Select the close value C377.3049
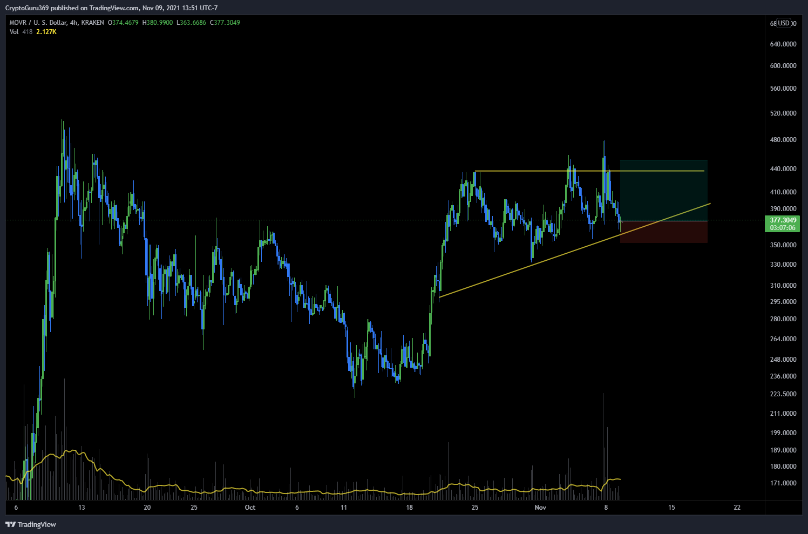Image resolution: width=808 pixels, height=534 pixels. [x=225, y=23]
